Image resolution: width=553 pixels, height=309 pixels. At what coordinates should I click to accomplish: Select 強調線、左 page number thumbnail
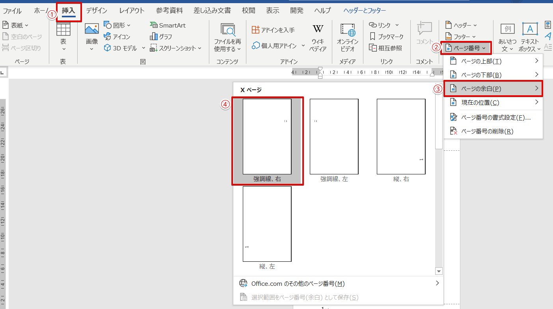pos(334,141)
